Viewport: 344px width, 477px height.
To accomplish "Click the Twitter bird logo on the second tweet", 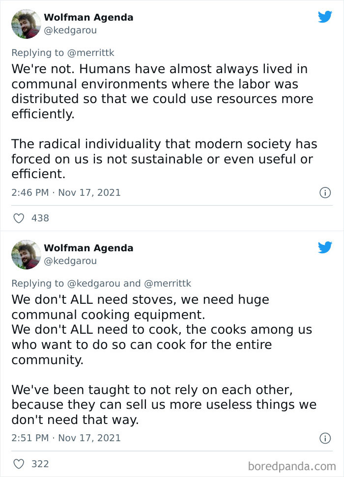I will click(325, 247).
